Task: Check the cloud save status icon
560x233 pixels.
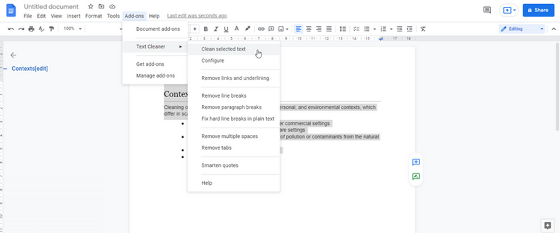Action: click(x=112, y=6)
